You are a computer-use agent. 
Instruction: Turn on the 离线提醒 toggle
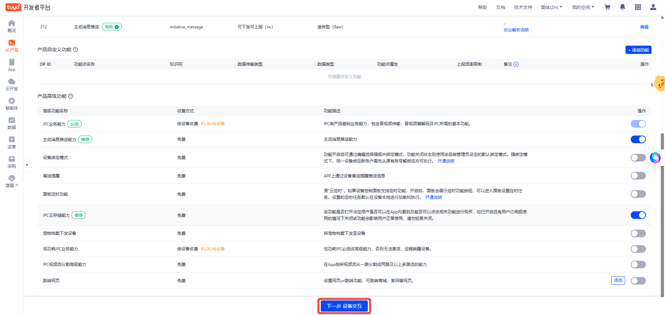(638, 176)
